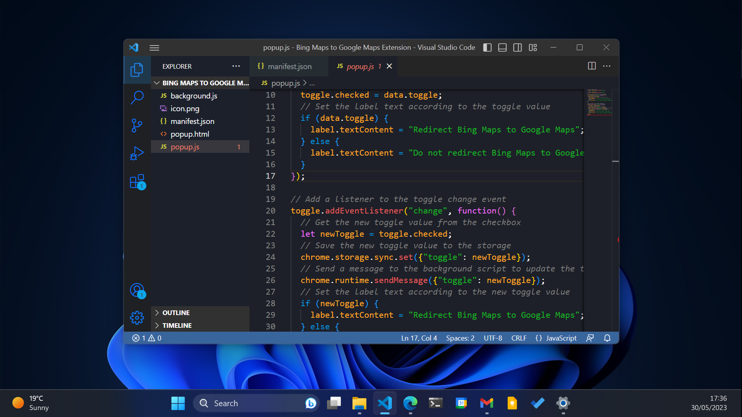742x417 pixels.
Task: Toggle the secondary side bar layout button
Action: click(x=517, y=47)
